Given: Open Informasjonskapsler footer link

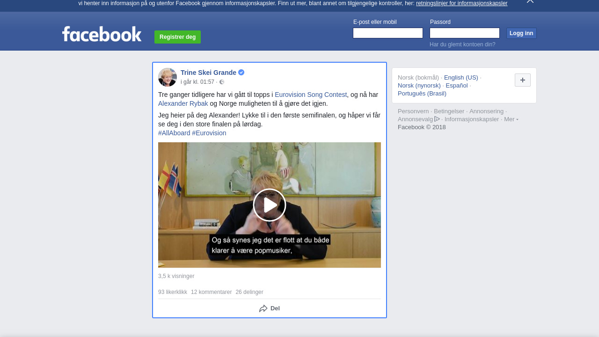Looking at the screenshot, I should 472,119.
